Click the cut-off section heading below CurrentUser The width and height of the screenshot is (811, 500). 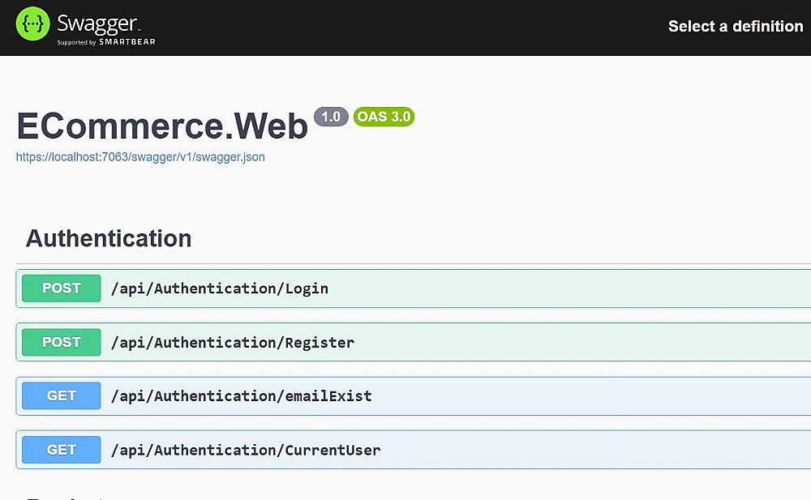(x=65, y=496)
